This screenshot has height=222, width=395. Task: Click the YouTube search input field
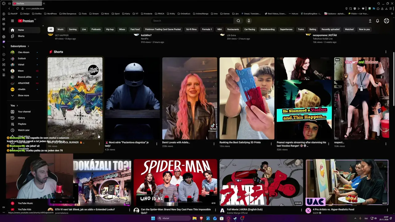(192, 21)
